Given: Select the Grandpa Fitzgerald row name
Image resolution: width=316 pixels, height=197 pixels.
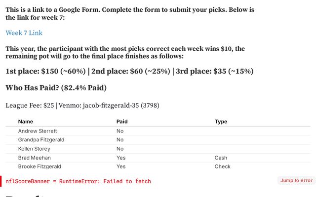Looking at the screenshot, I should 41,140.
